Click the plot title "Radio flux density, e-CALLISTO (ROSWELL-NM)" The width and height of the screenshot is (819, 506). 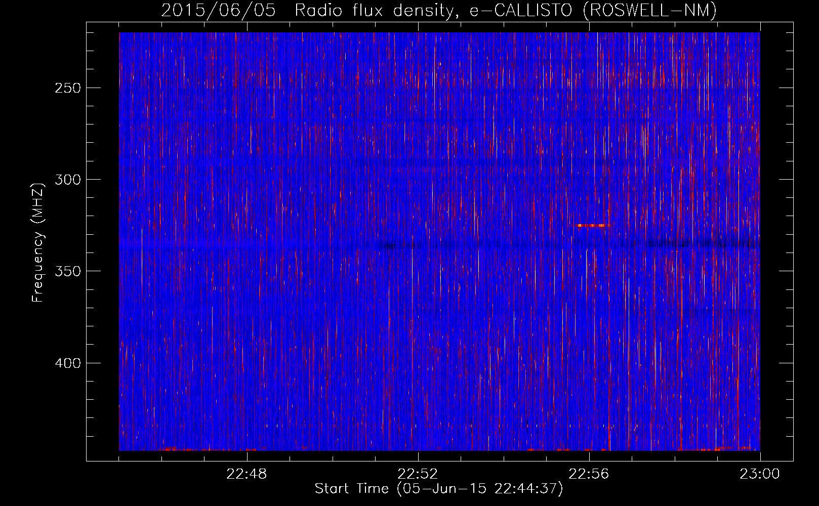click(506, 10)
